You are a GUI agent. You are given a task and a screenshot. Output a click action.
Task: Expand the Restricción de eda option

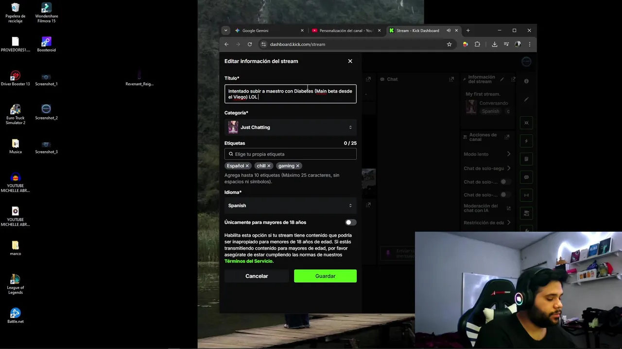(487, 222)
